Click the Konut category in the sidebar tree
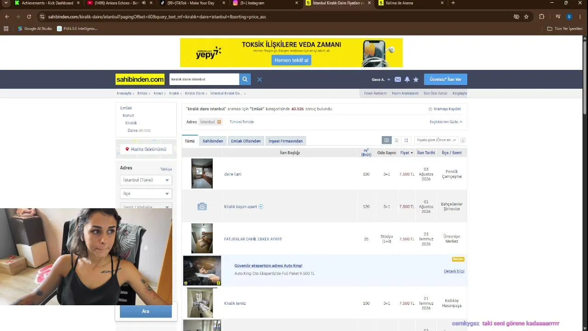Screen dimensions: 588x331 coord(128,115)
